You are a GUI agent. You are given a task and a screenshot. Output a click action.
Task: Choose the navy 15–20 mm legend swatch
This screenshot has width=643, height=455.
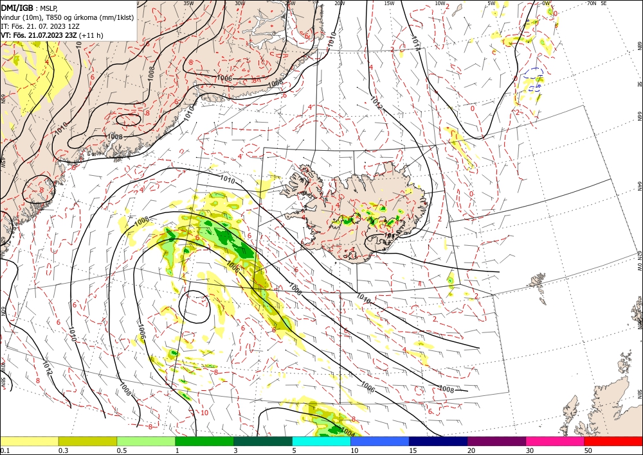439,442
